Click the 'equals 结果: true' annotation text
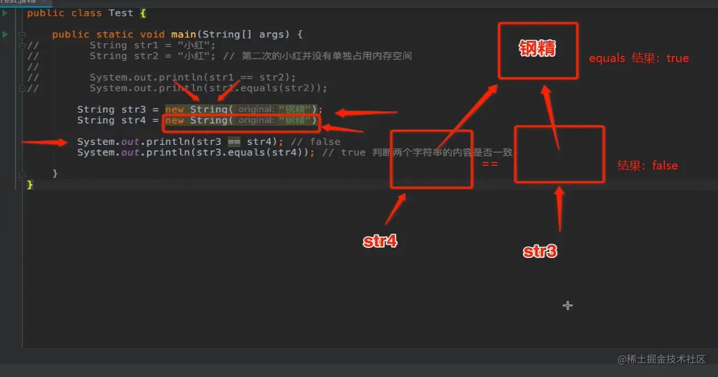 [639, 58]
